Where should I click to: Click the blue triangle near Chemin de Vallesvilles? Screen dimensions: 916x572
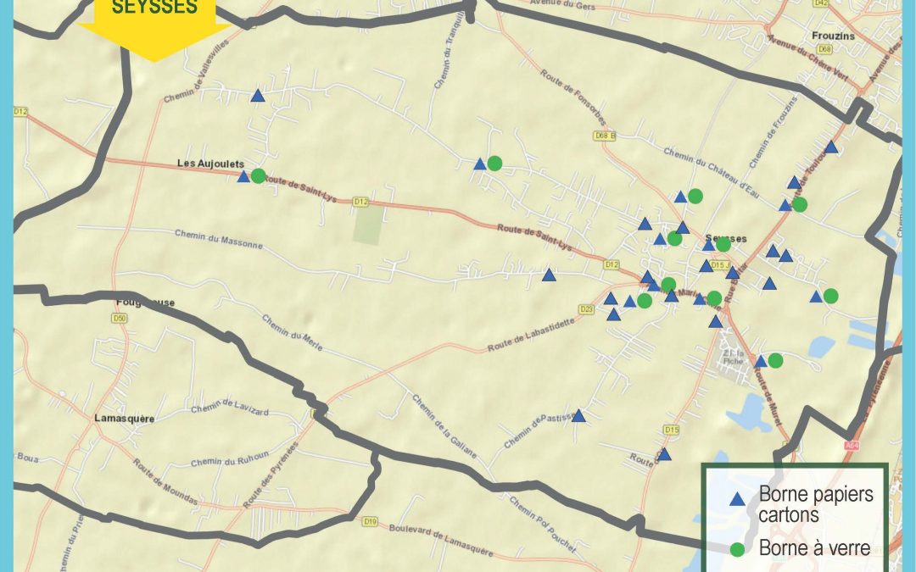(x=258, y=96)
